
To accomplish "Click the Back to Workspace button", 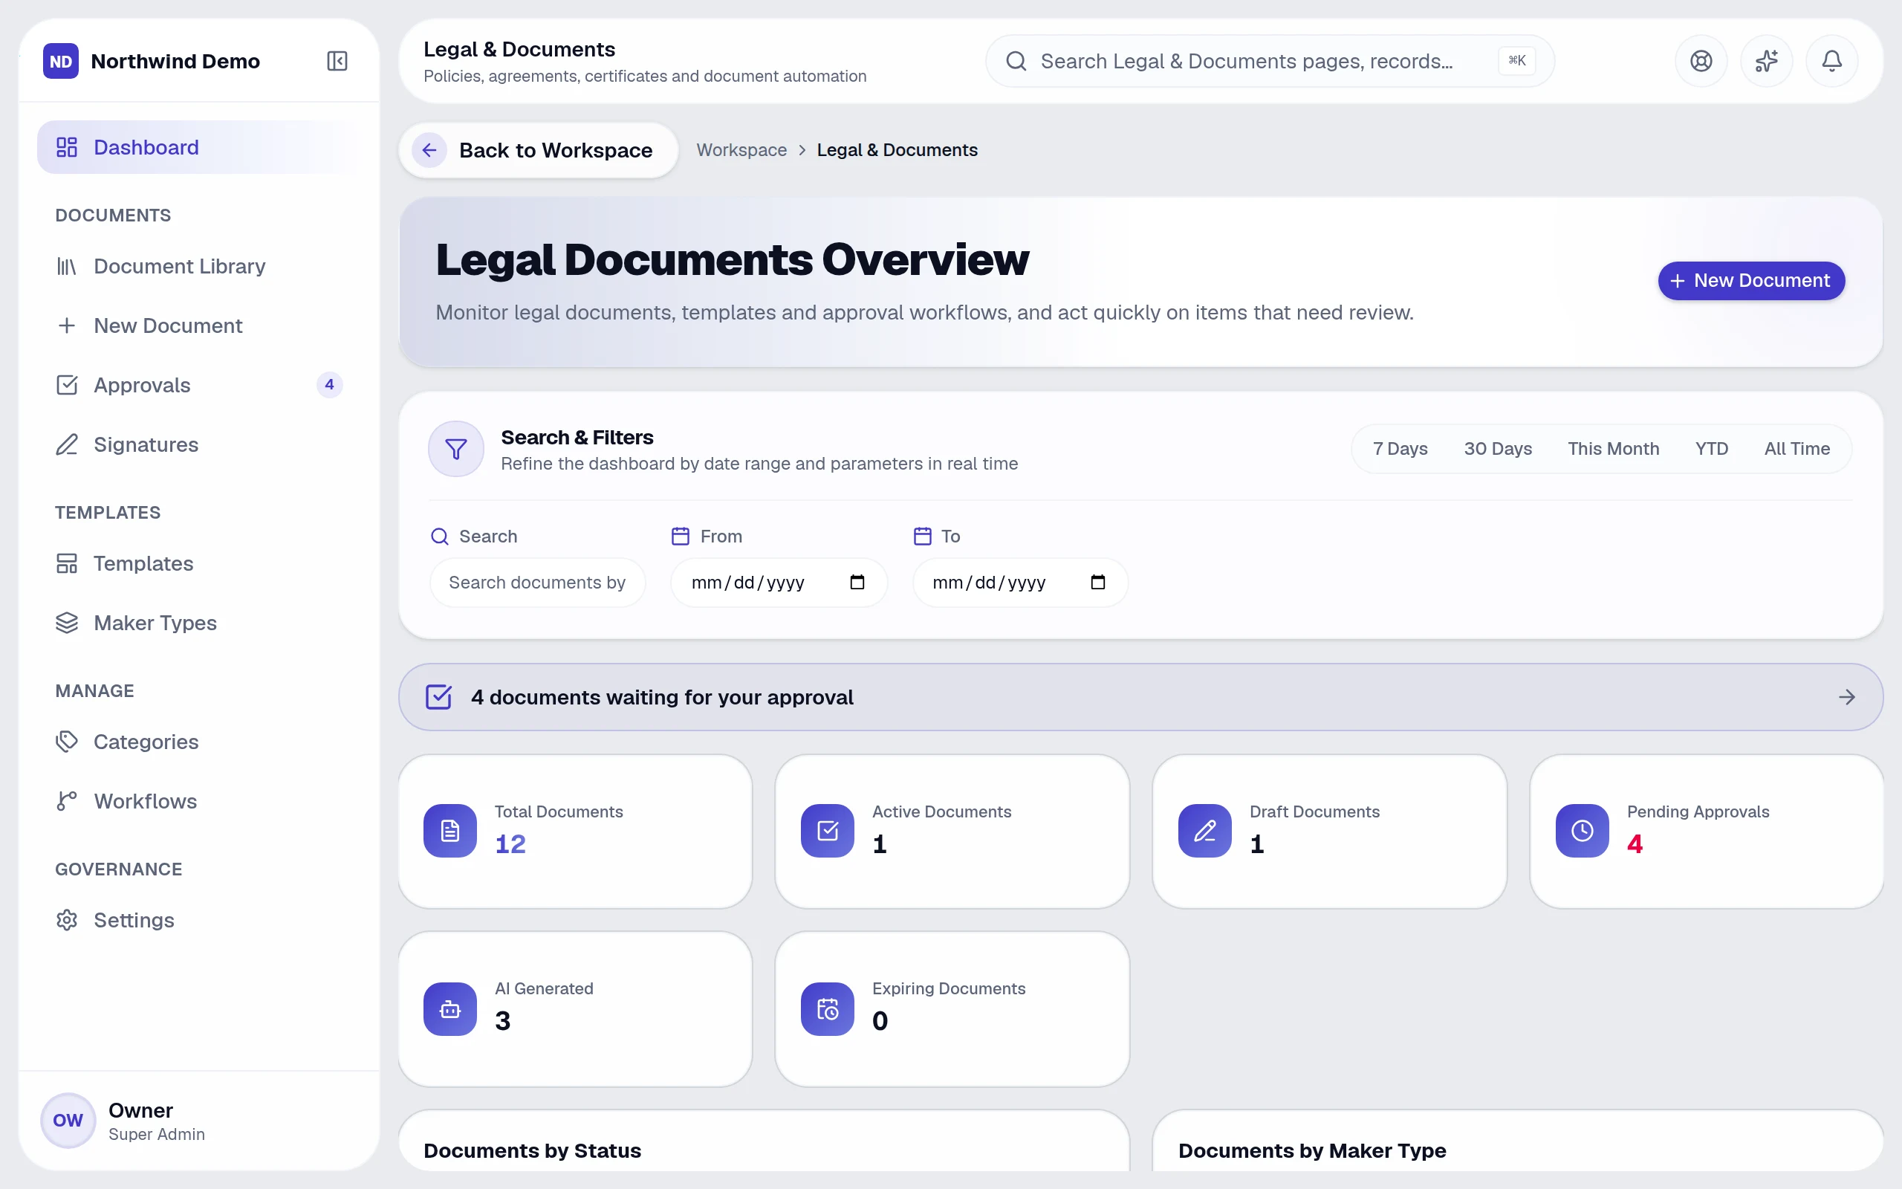I will 539,150.
